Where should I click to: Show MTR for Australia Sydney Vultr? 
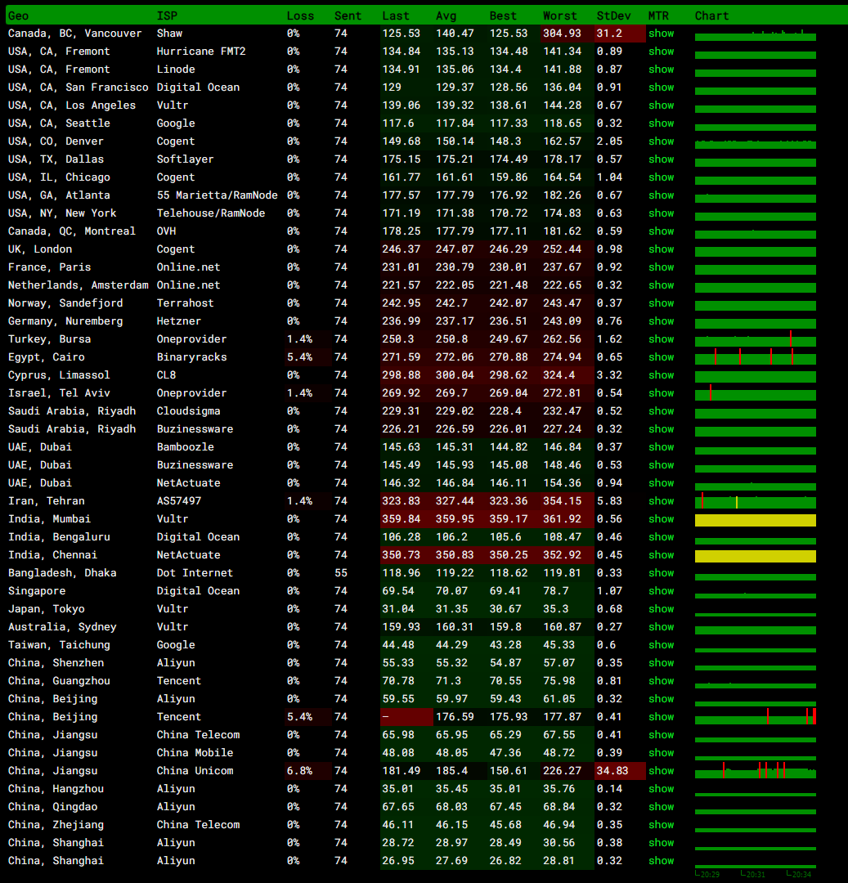[x=661, y=627]
